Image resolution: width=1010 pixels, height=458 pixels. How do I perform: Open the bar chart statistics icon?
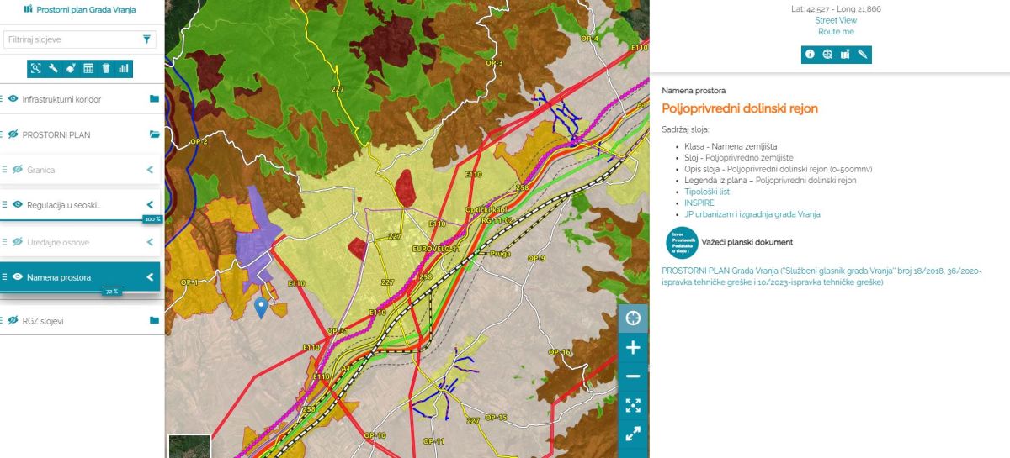[x=124, y=68]
